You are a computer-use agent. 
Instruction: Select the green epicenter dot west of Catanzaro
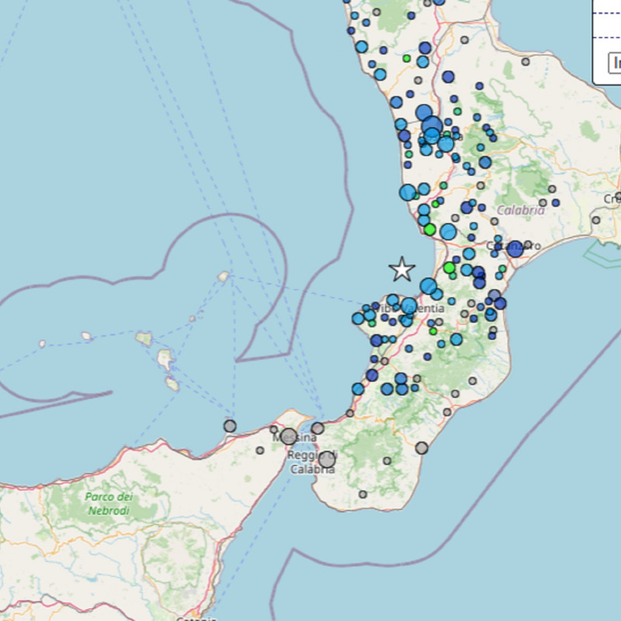pos(430,228)
